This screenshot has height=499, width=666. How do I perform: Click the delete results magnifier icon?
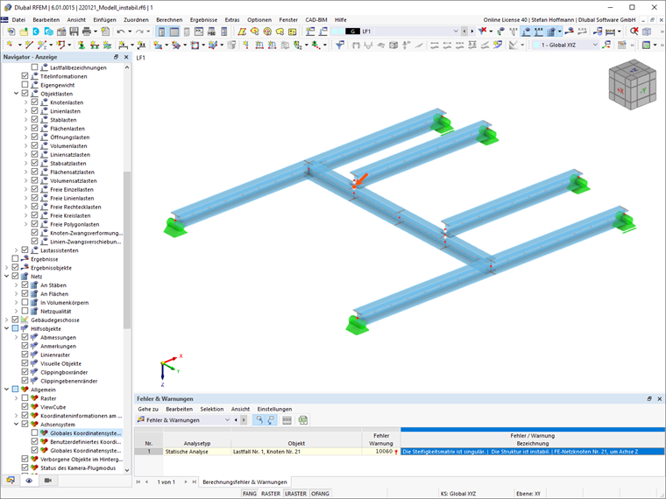[634, 31]
